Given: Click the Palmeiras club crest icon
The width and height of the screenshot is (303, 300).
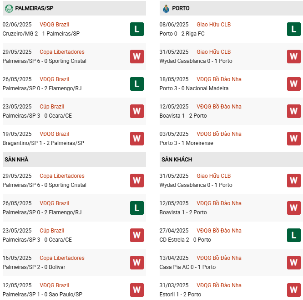Looking at the screenshot, I should click(x=9, y=8).
